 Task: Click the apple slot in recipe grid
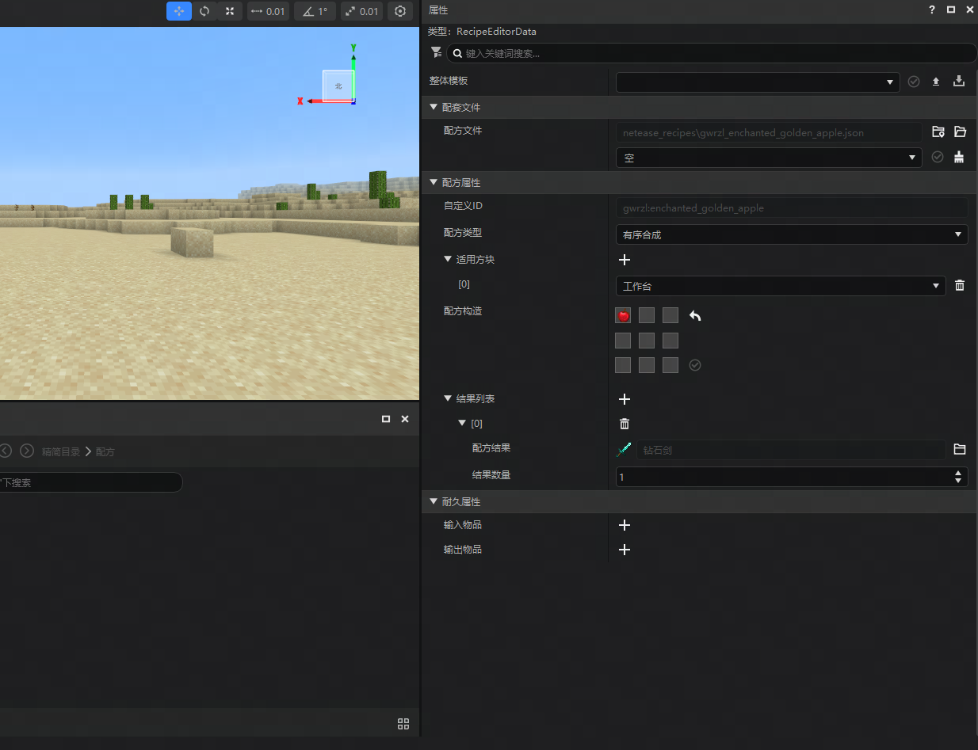pyautogui.click(x=623, y=316)
